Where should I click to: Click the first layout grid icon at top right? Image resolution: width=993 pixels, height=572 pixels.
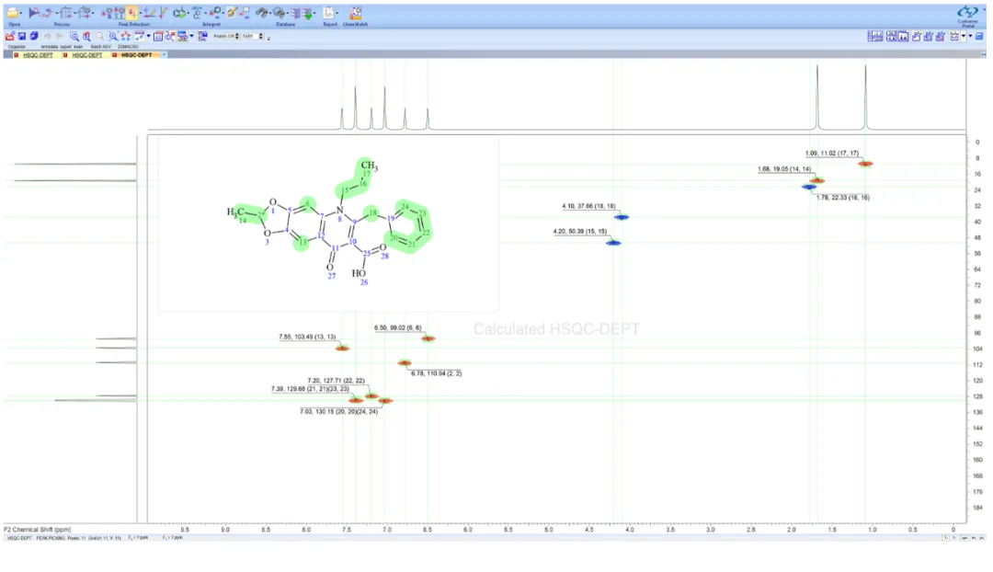pos(875,36)
